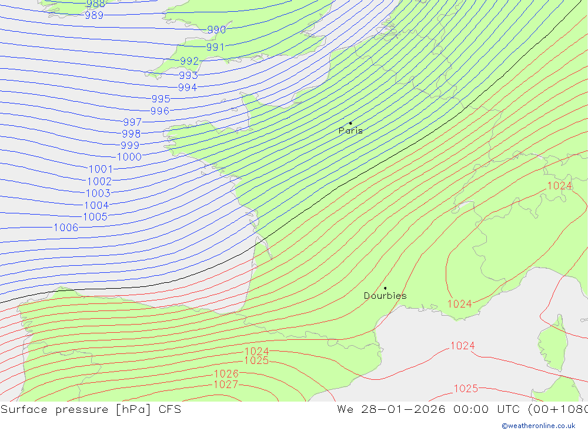Click the 989 isobar label
The image size is (588, 431).
tap(94, 15)
